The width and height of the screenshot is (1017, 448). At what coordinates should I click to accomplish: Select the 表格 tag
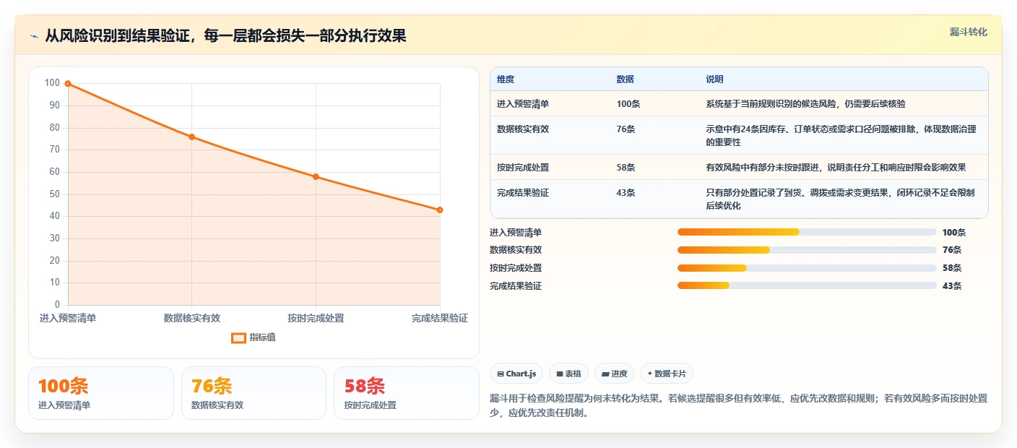[568, 374]
